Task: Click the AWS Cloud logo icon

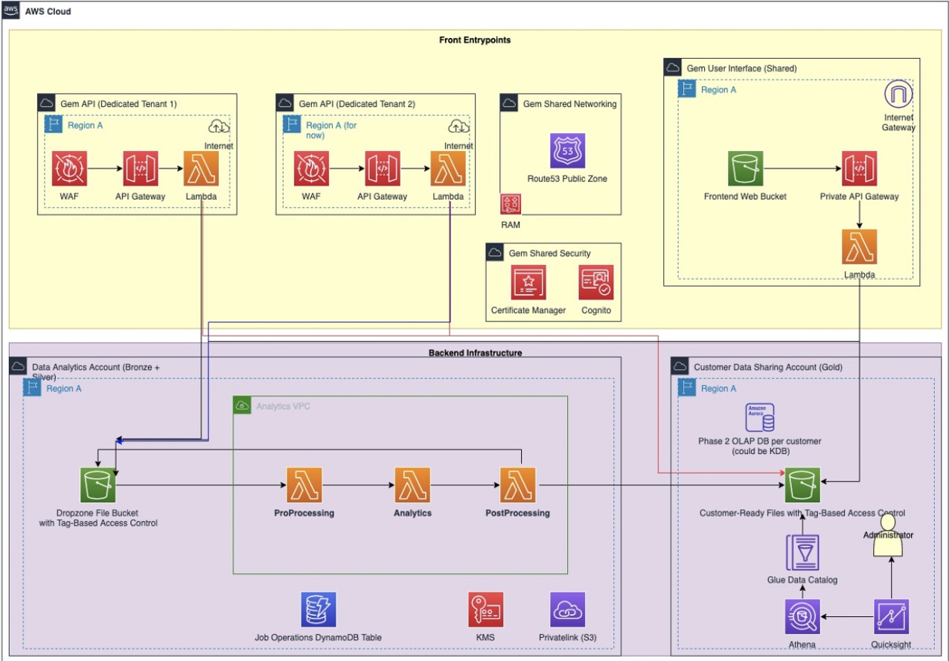Action: point(11,11)
